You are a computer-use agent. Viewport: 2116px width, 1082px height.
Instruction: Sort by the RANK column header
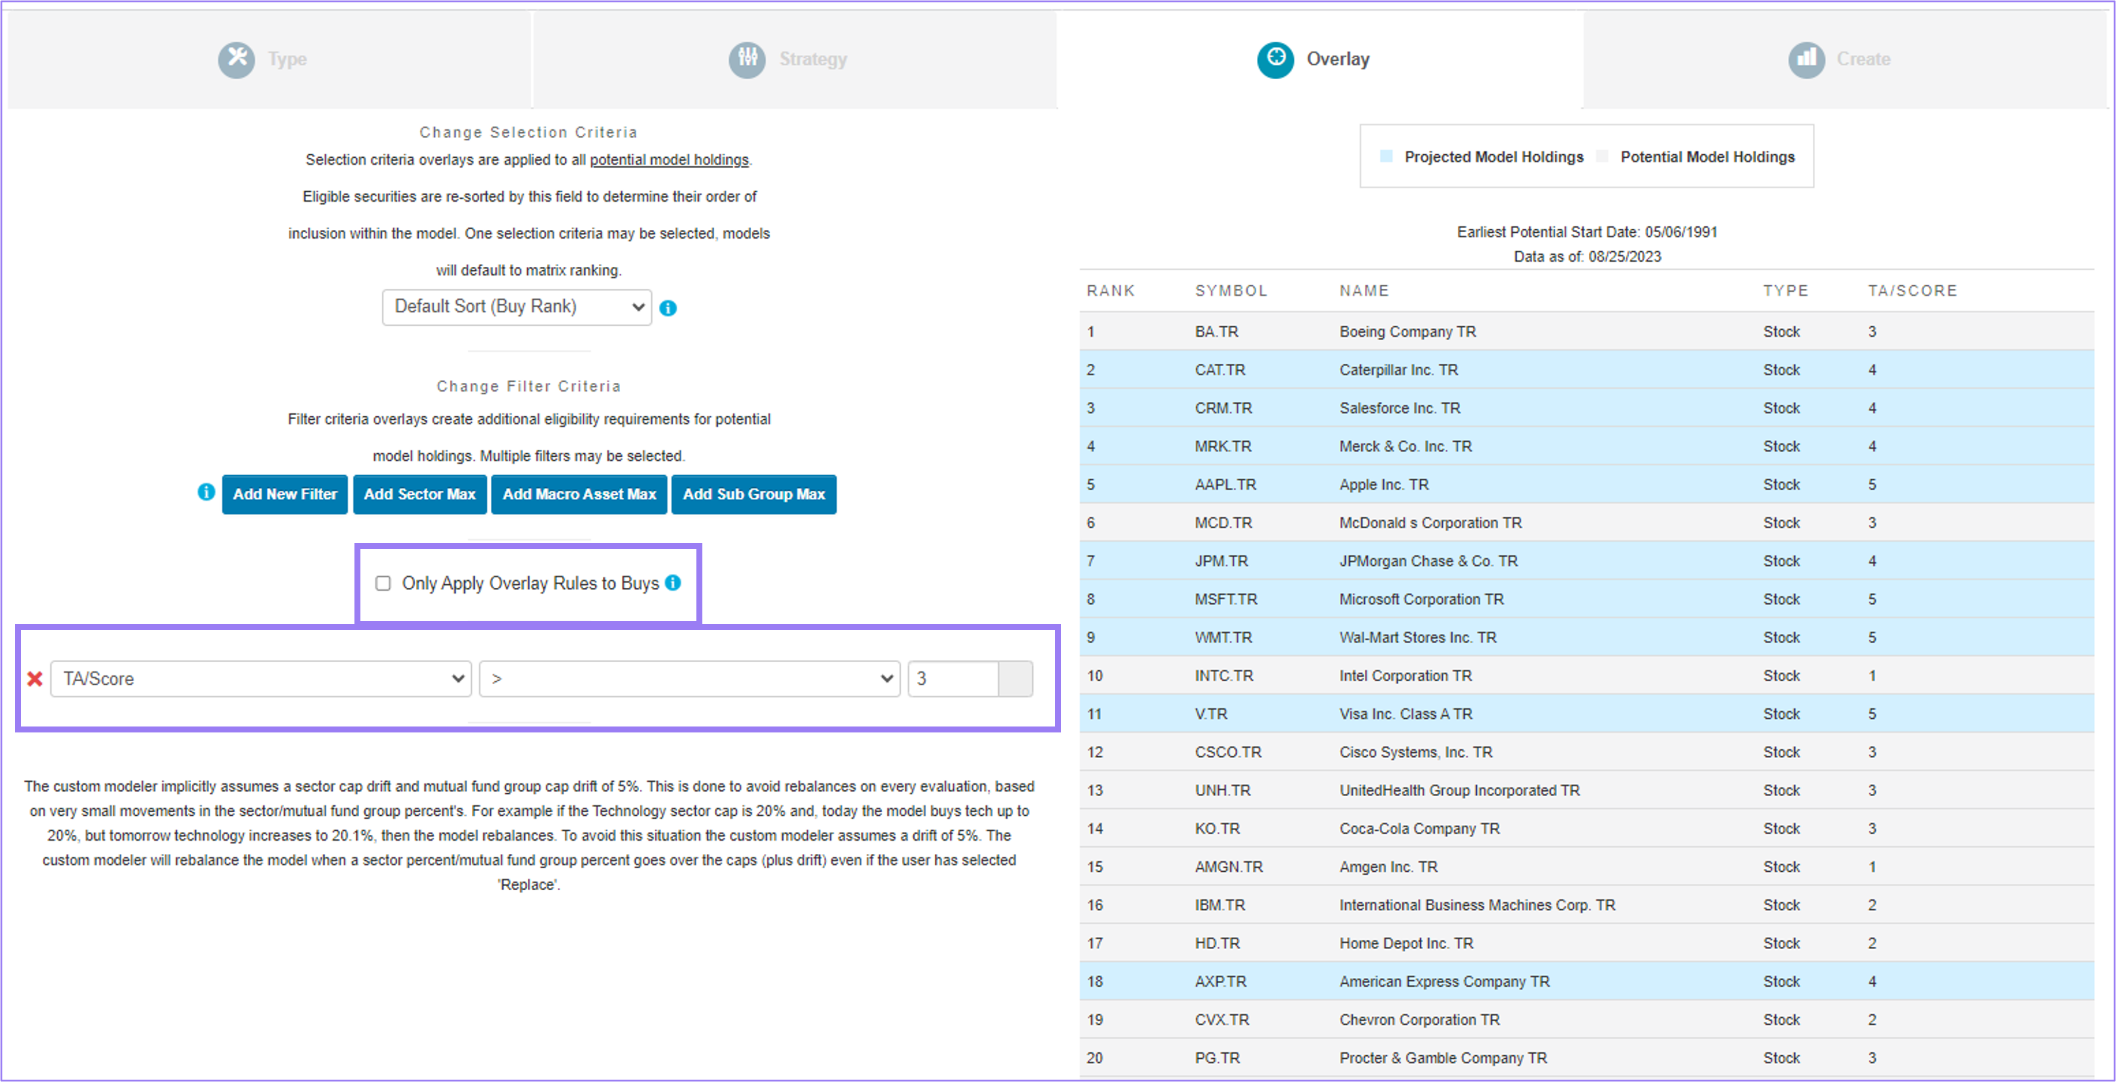tap(1110, 291)
